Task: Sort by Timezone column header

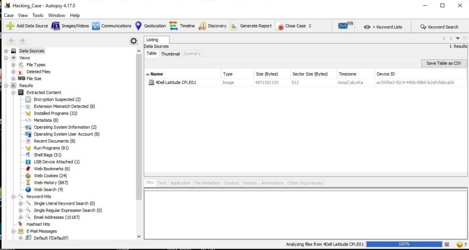Action: click(355, 74)
